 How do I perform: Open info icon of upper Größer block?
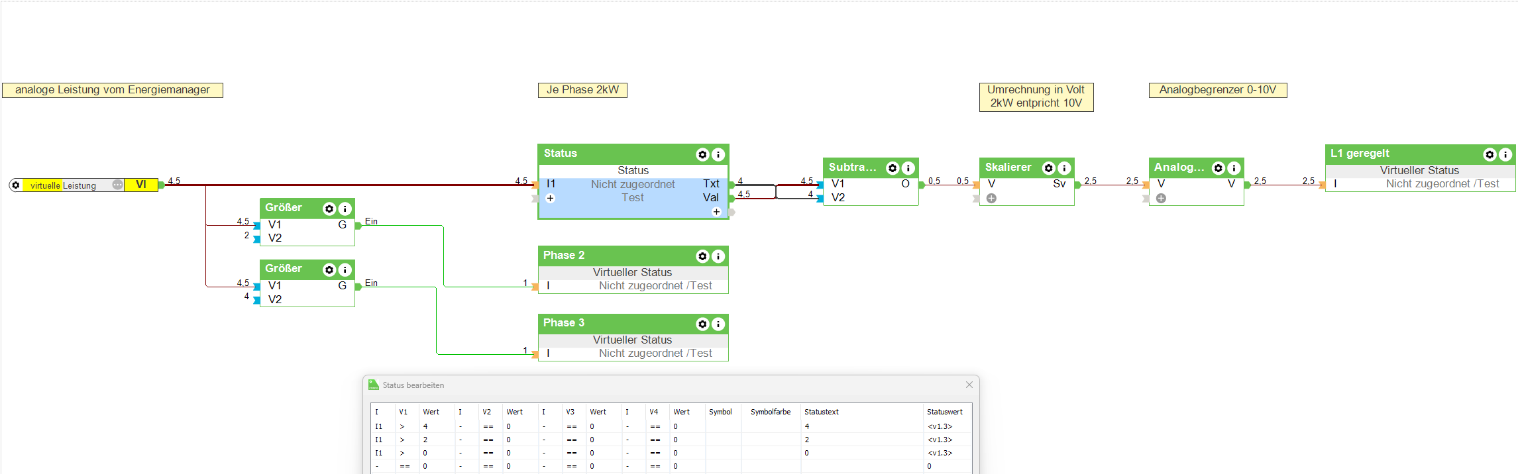345,209
